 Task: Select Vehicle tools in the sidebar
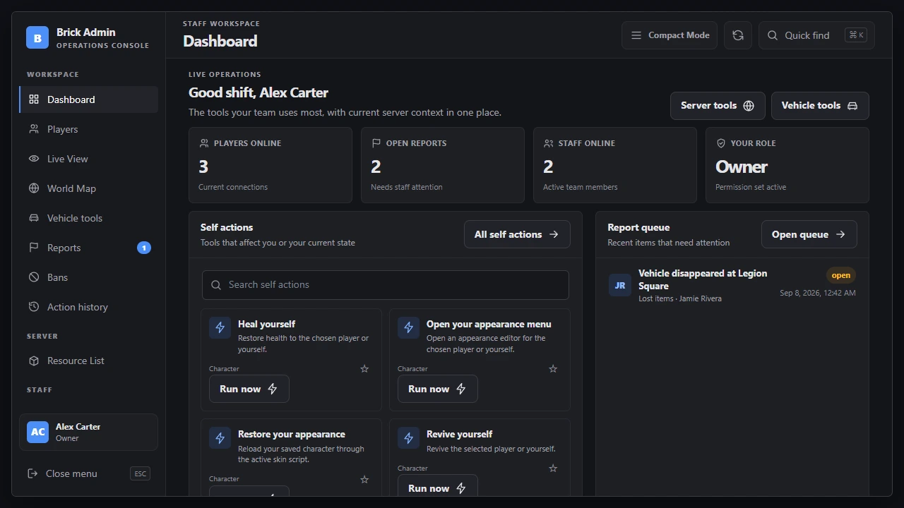[x=88, y=218]
